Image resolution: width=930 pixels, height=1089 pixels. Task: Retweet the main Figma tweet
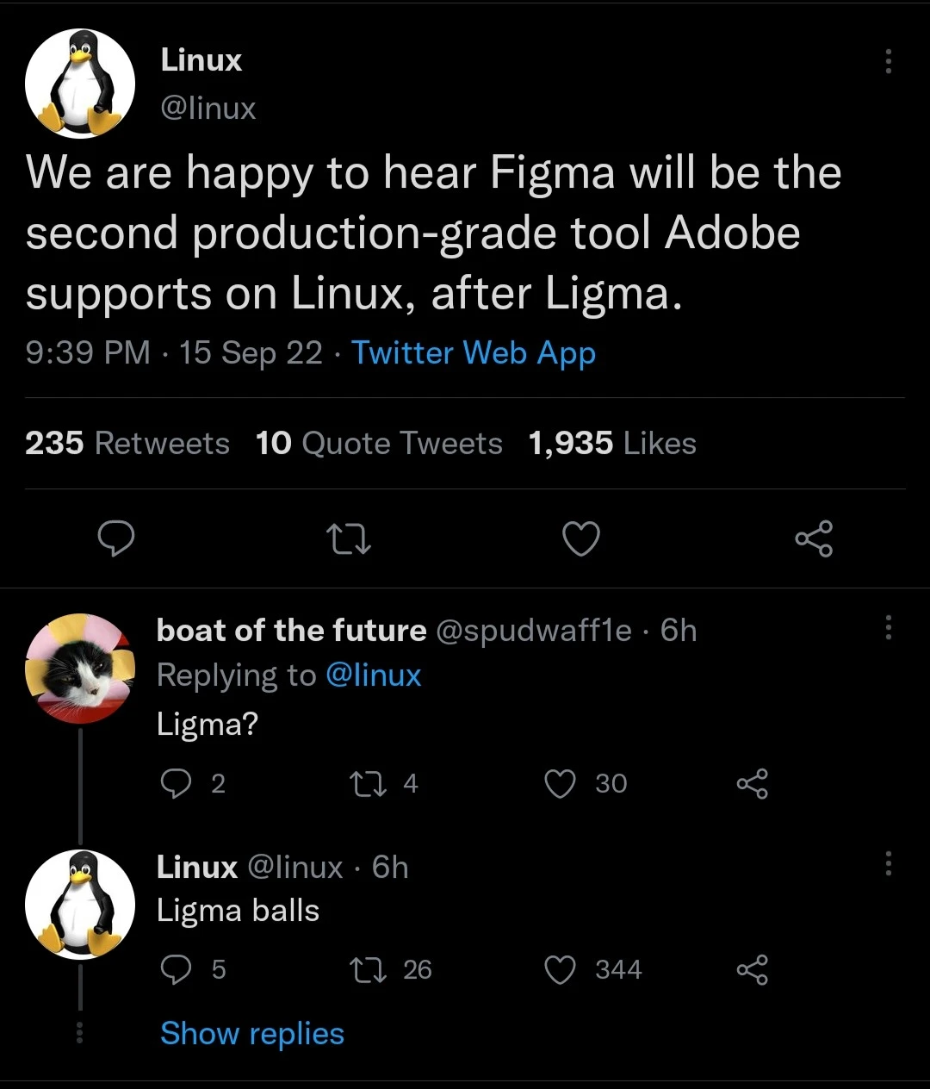[349, 538]
